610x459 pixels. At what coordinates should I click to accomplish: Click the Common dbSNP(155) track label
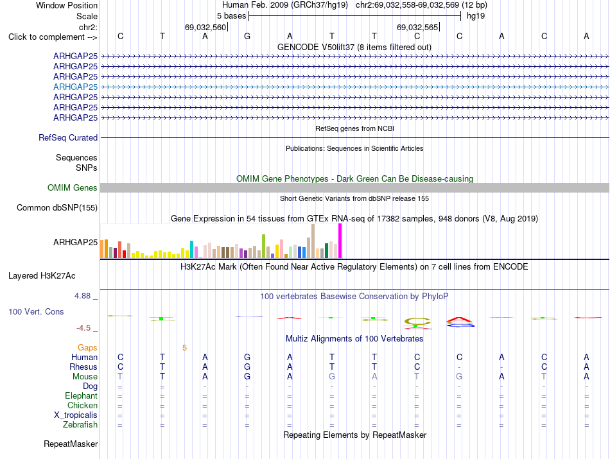57,208
